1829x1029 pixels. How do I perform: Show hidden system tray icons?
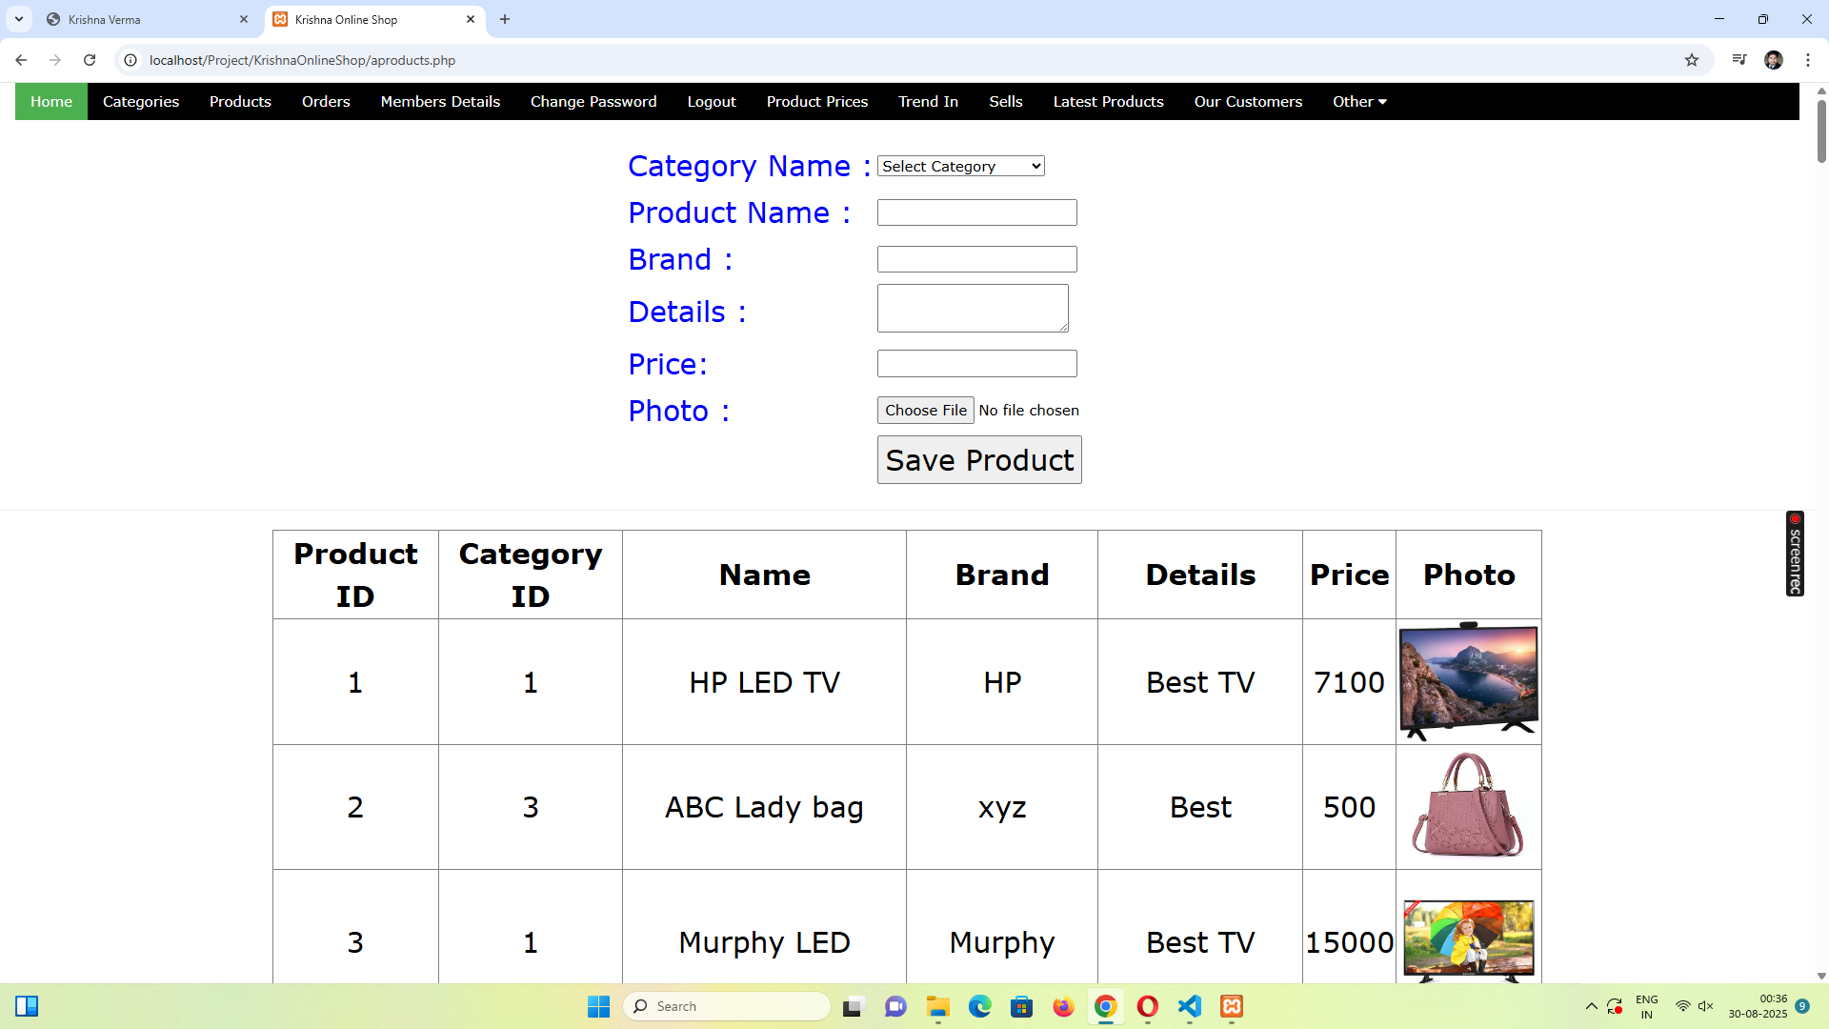coord(1591,1006)
